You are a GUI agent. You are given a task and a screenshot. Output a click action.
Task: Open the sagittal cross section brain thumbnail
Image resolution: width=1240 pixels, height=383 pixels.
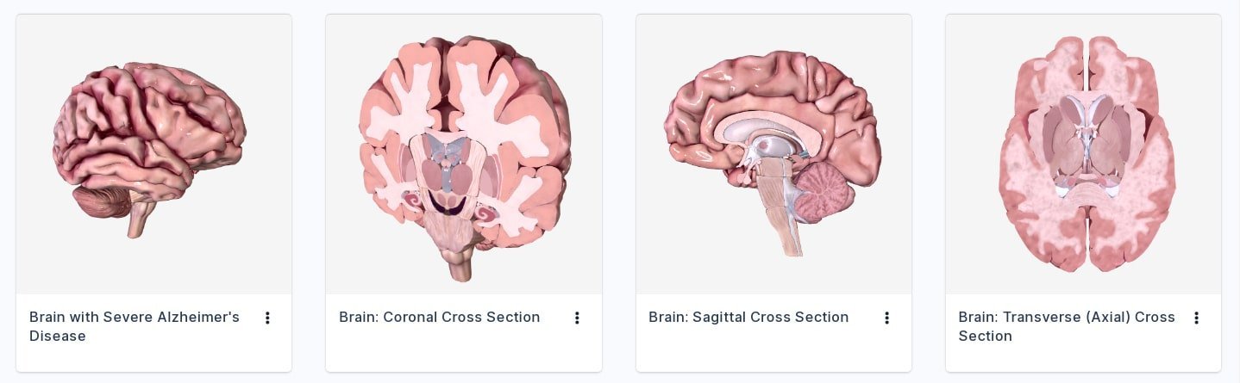[x=773, y=154]
